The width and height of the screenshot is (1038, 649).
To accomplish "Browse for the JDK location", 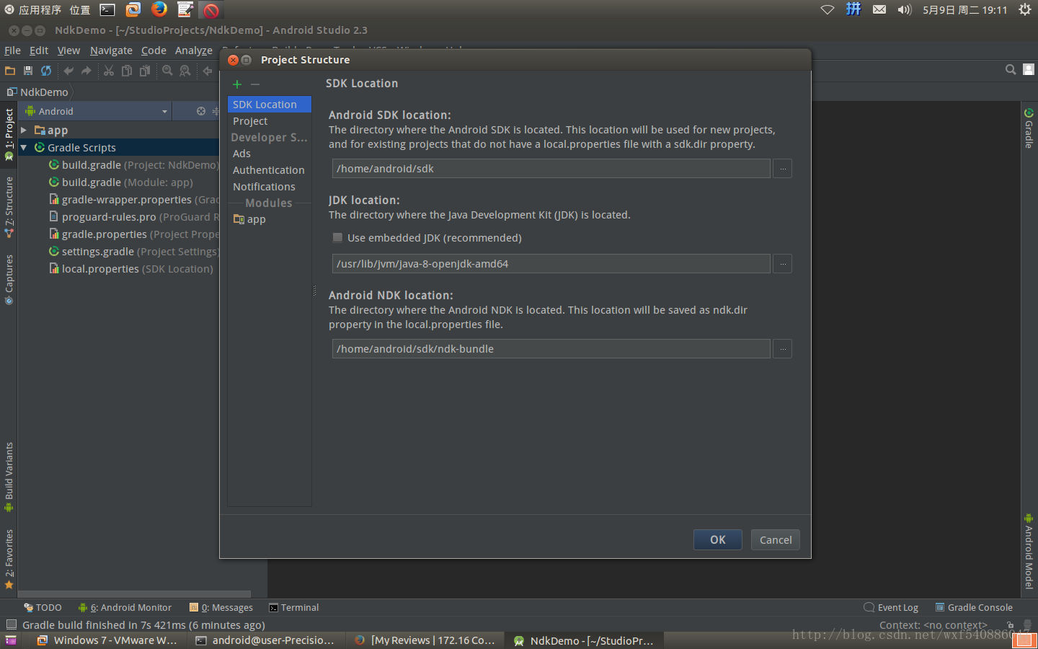I will click(x=782, y=264).
